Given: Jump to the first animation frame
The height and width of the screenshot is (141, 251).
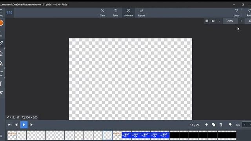Looking at the screenshot, I should tap(10, 125).
